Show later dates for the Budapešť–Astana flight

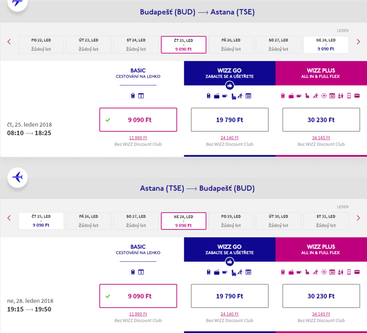(x=358, y=41)
